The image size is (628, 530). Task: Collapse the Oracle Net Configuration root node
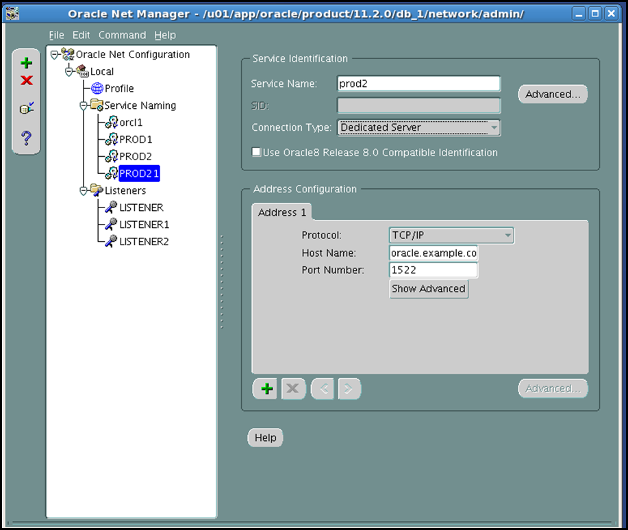point(55,55)
